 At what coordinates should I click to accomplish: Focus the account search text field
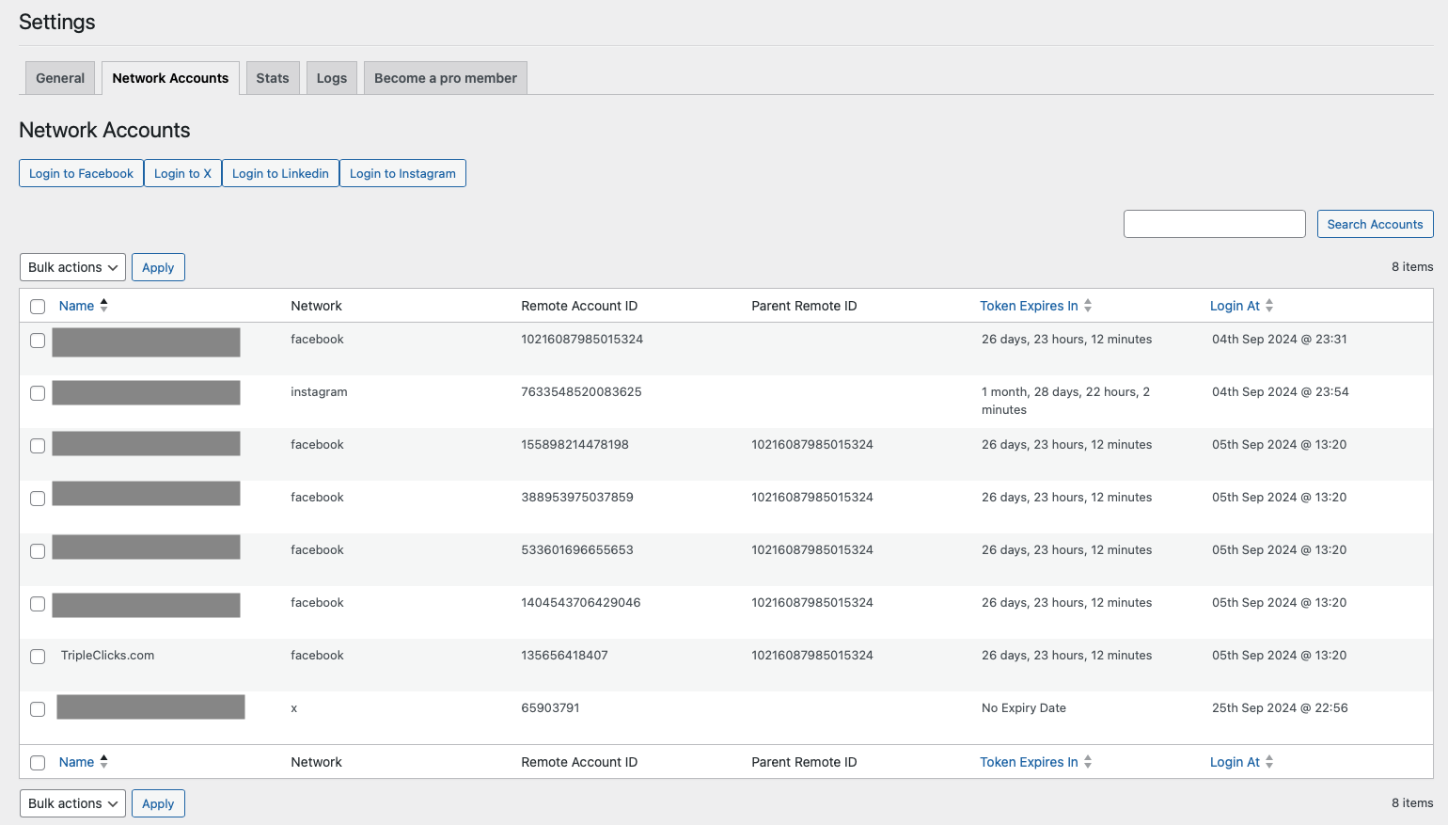coord(1214,224)
